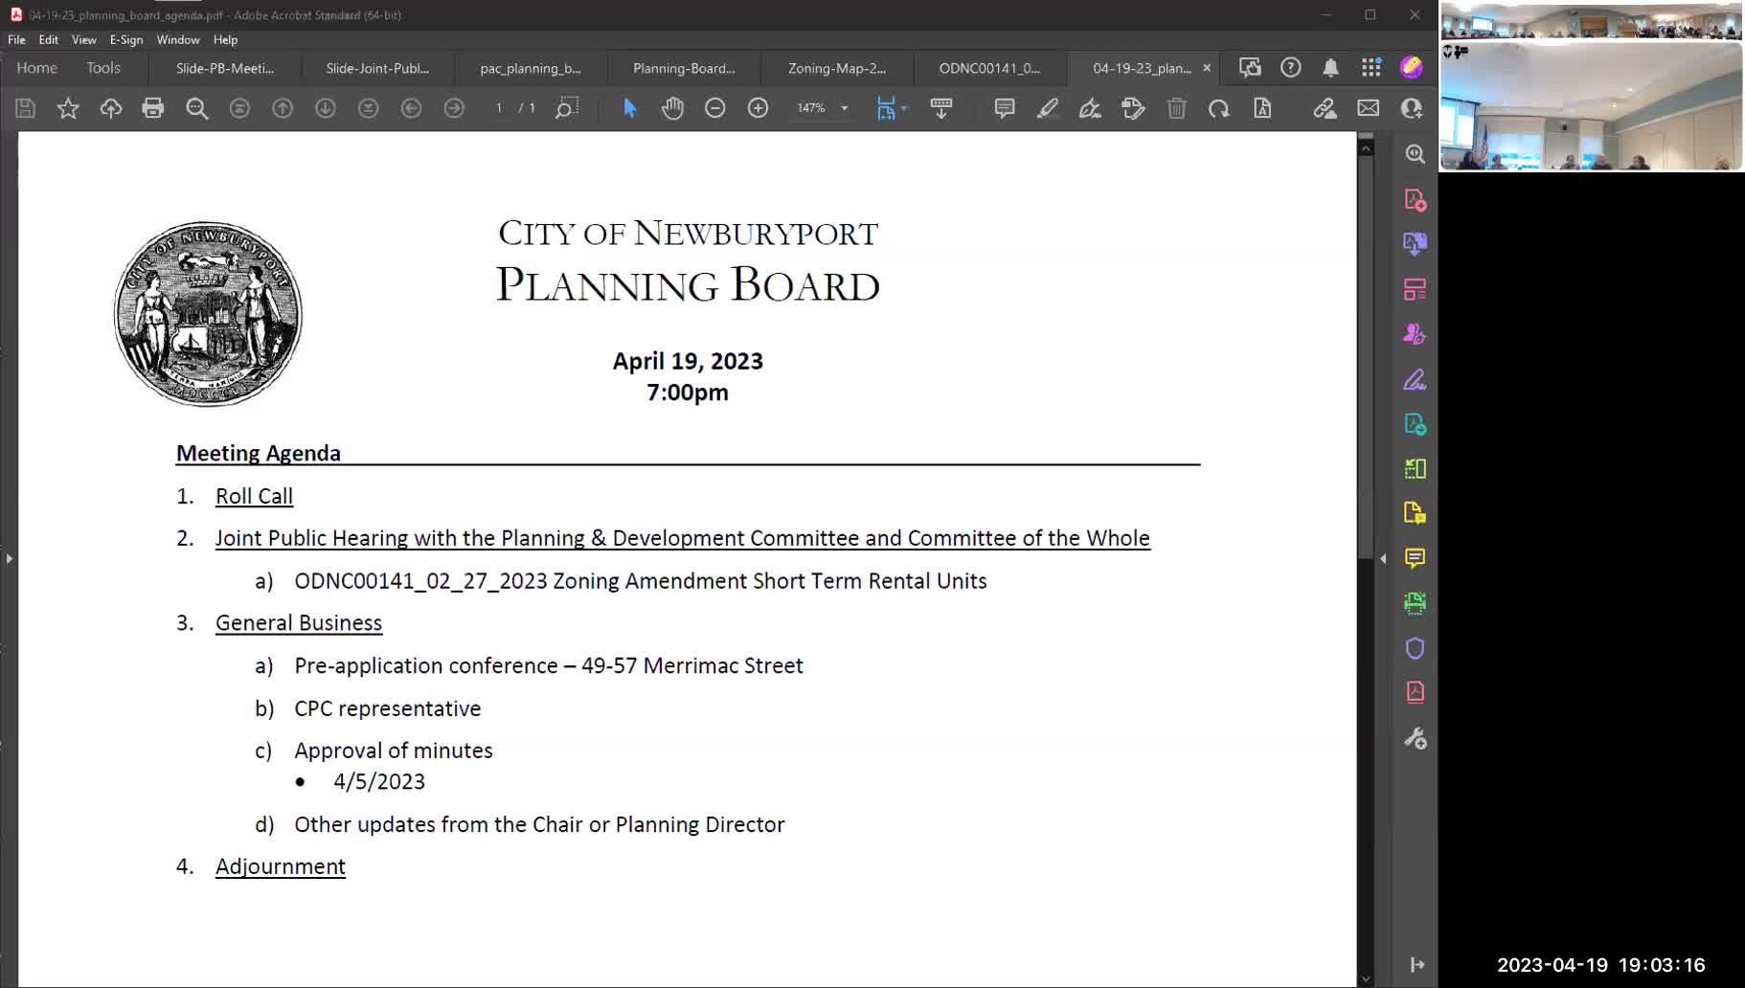The height and width of the screenshot is (988, 1745).
Task: Click the Sign pen icon in toolbar
Action: coord(1090,108)
